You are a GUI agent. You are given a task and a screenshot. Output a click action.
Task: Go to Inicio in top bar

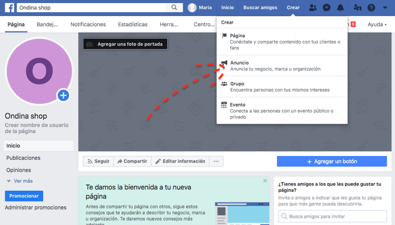(228, 8)
